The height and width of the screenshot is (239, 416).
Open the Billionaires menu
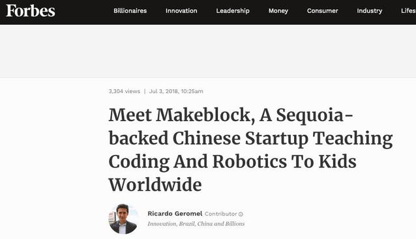pos(130,11)
